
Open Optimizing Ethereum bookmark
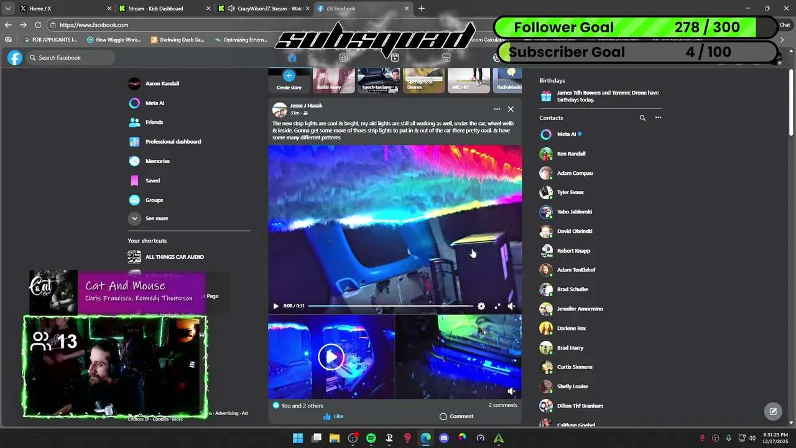pos(241,40)
